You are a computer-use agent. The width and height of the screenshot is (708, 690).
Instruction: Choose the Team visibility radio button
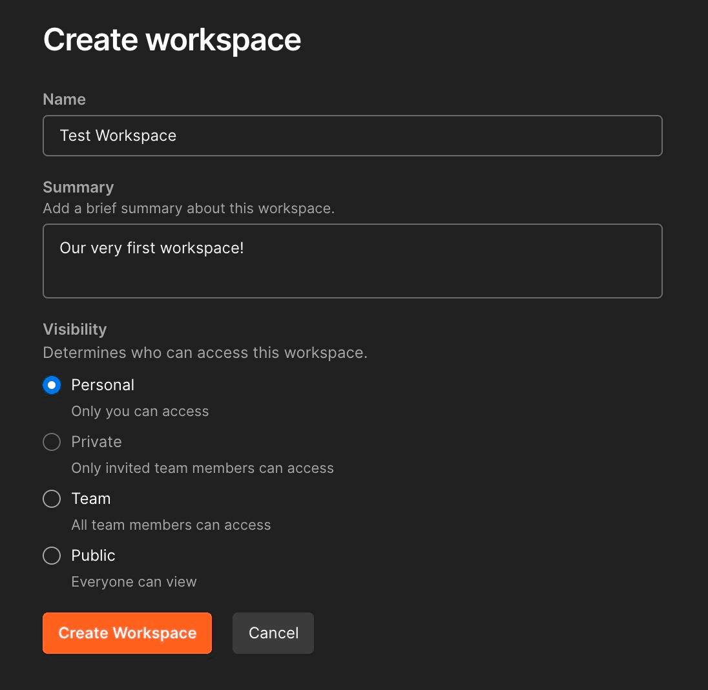click(x=52, y=499)
